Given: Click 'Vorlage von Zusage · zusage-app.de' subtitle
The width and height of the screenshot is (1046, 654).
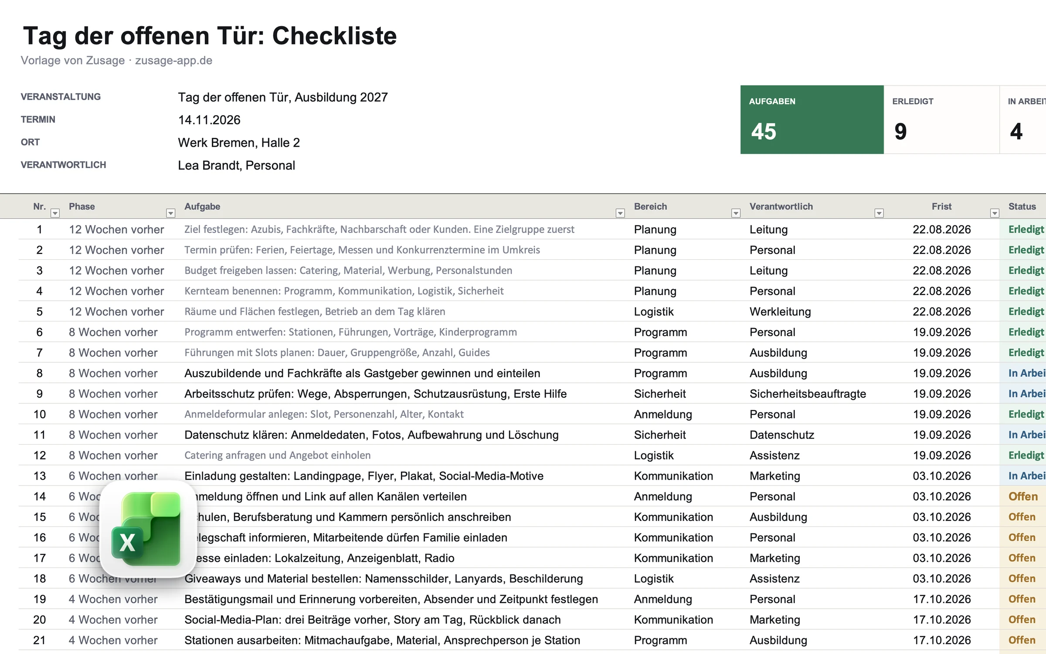Looking at the screenshot, I should [x=116, y=61].
